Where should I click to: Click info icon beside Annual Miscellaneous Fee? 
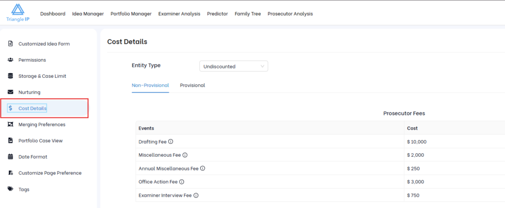(x=202, y=169)
